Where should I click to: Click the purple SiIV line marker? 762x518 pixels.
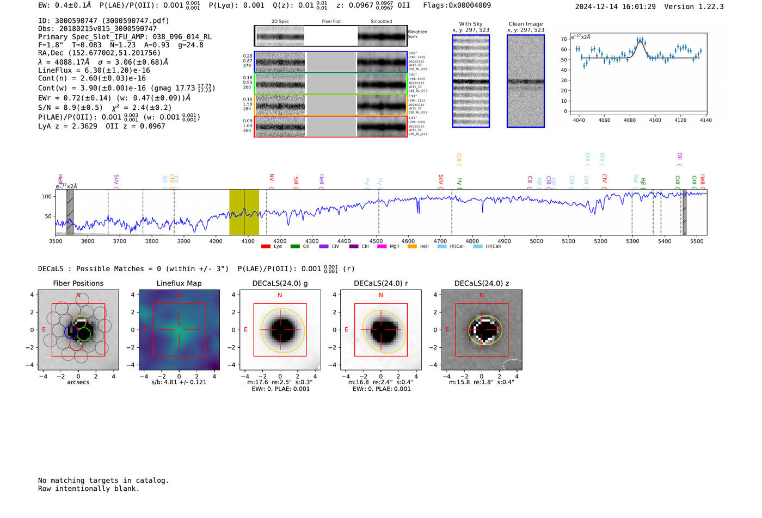(116, 182)
